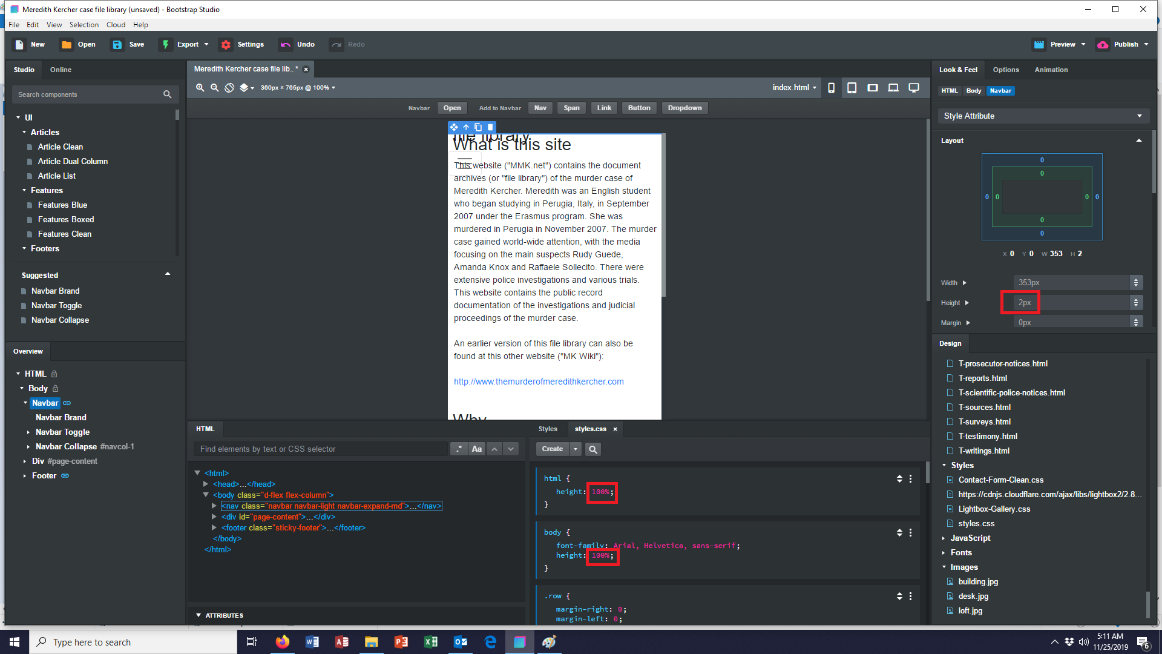This screenshot has width=1162, height=654.
Task: Open body rule options menu
Action: click(910, 532)
